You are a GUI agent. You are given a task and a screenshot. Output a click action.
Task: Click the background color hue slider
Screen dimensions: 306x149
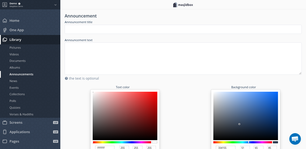click(x=242, y=142)
